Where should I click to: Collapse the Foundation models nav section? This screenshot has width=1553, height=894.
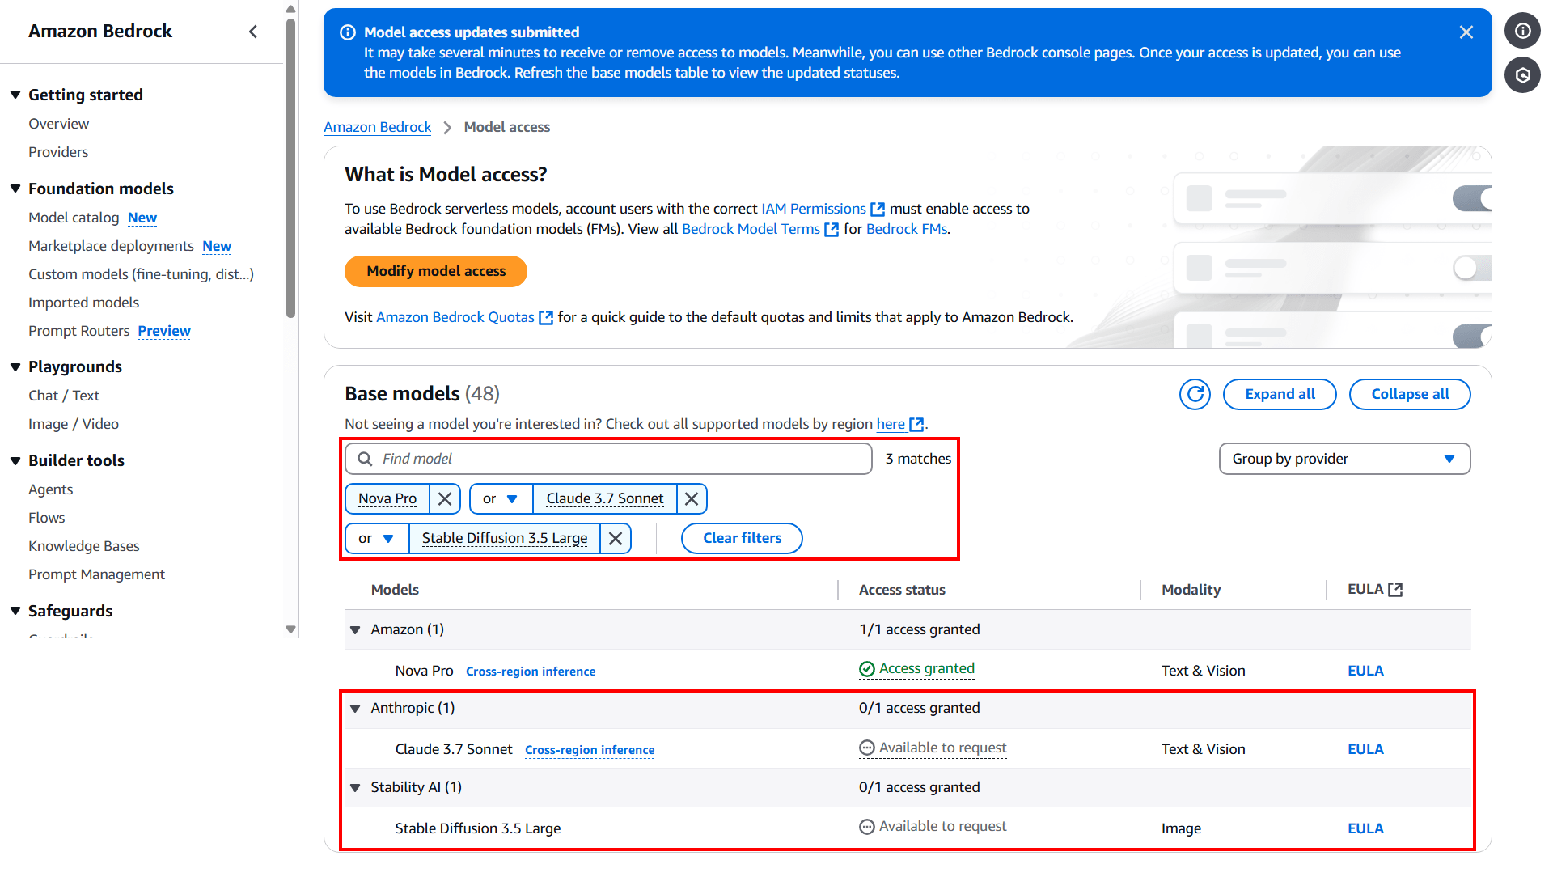point(15,189)
